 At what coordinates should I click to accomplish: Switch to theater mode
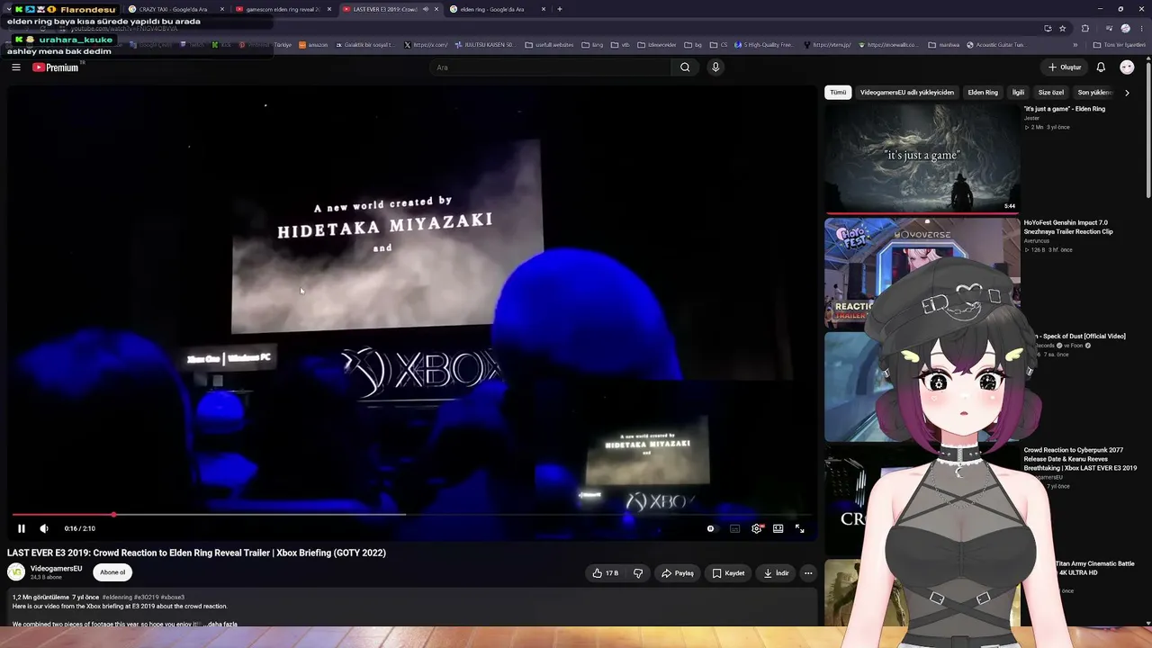pos(778,528)
